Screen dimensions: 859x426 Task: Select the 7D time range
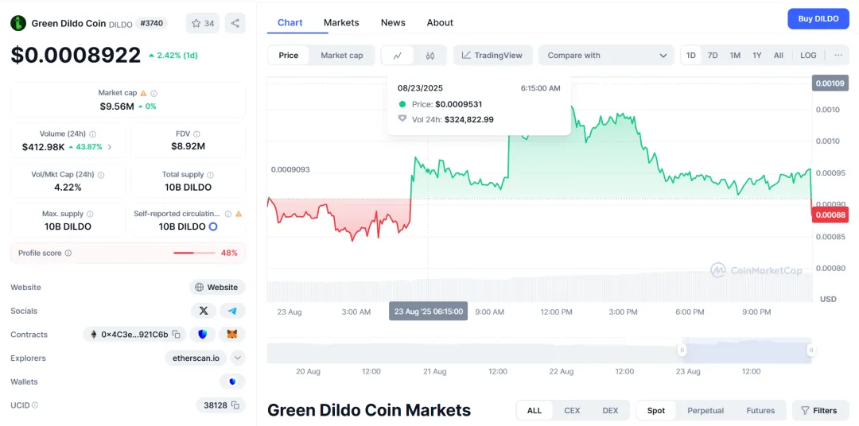tap(713, 56)
